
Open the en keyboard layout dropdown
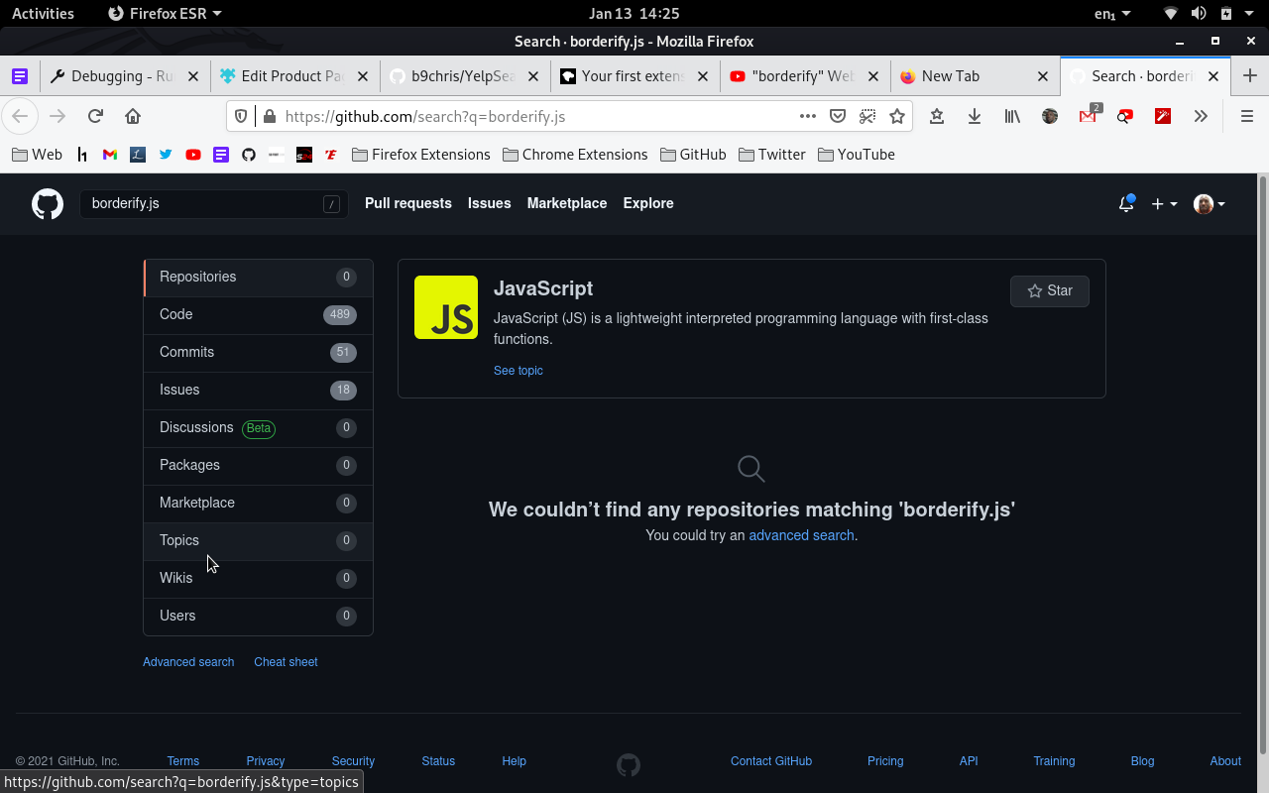1112,13
